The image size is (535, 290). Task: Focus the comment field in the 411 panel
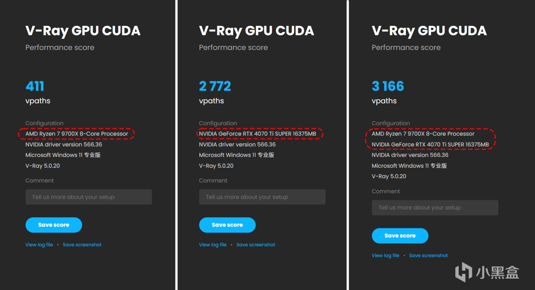pos(89,197)
